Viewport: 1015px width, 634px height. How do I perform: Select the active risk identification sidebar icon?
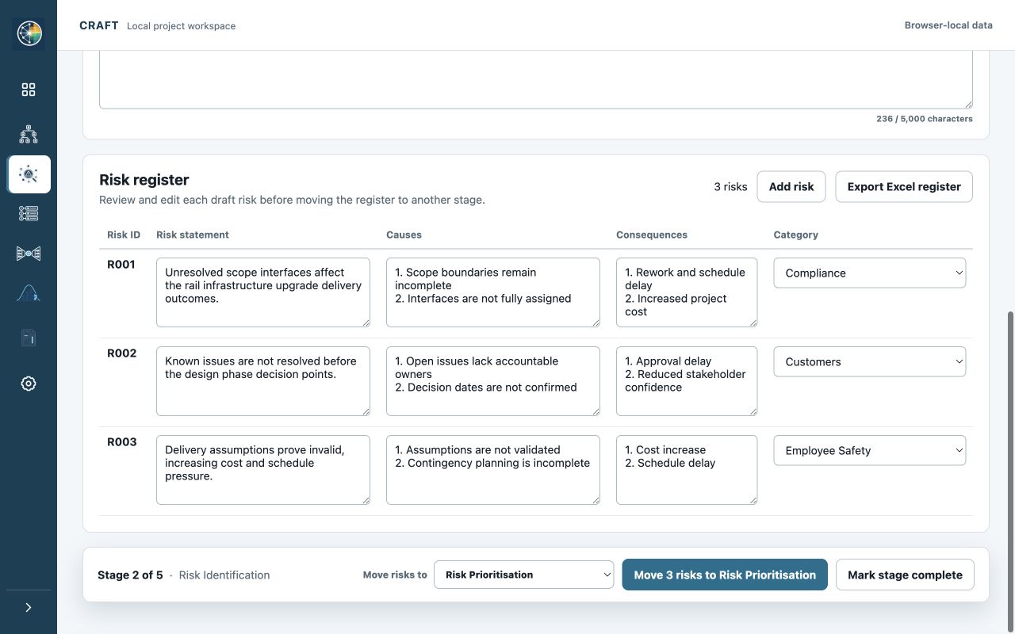click(x=29, y=174)
